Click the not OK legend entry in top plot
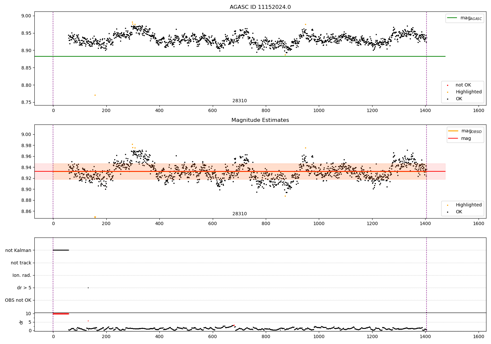This screenshot has width=491, height=344. [459, 85]
